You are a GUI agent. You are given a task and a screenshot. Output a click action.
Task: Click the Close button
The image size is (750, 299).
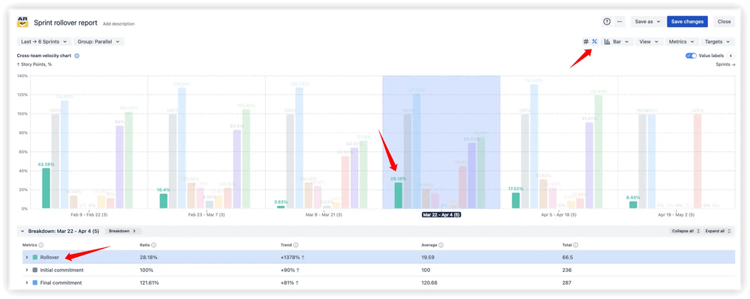tap(724, 22)
